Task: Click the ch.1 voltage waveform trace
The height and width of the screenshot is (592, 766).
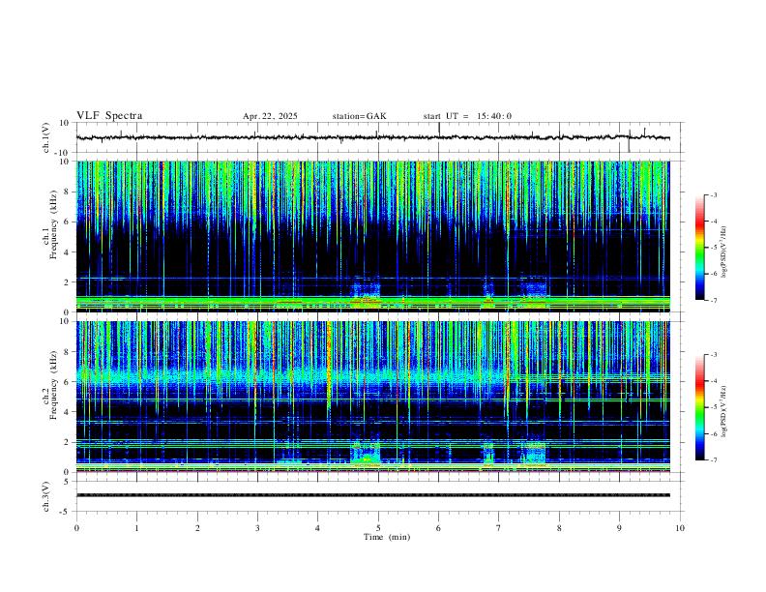Action: coord(373,137)
